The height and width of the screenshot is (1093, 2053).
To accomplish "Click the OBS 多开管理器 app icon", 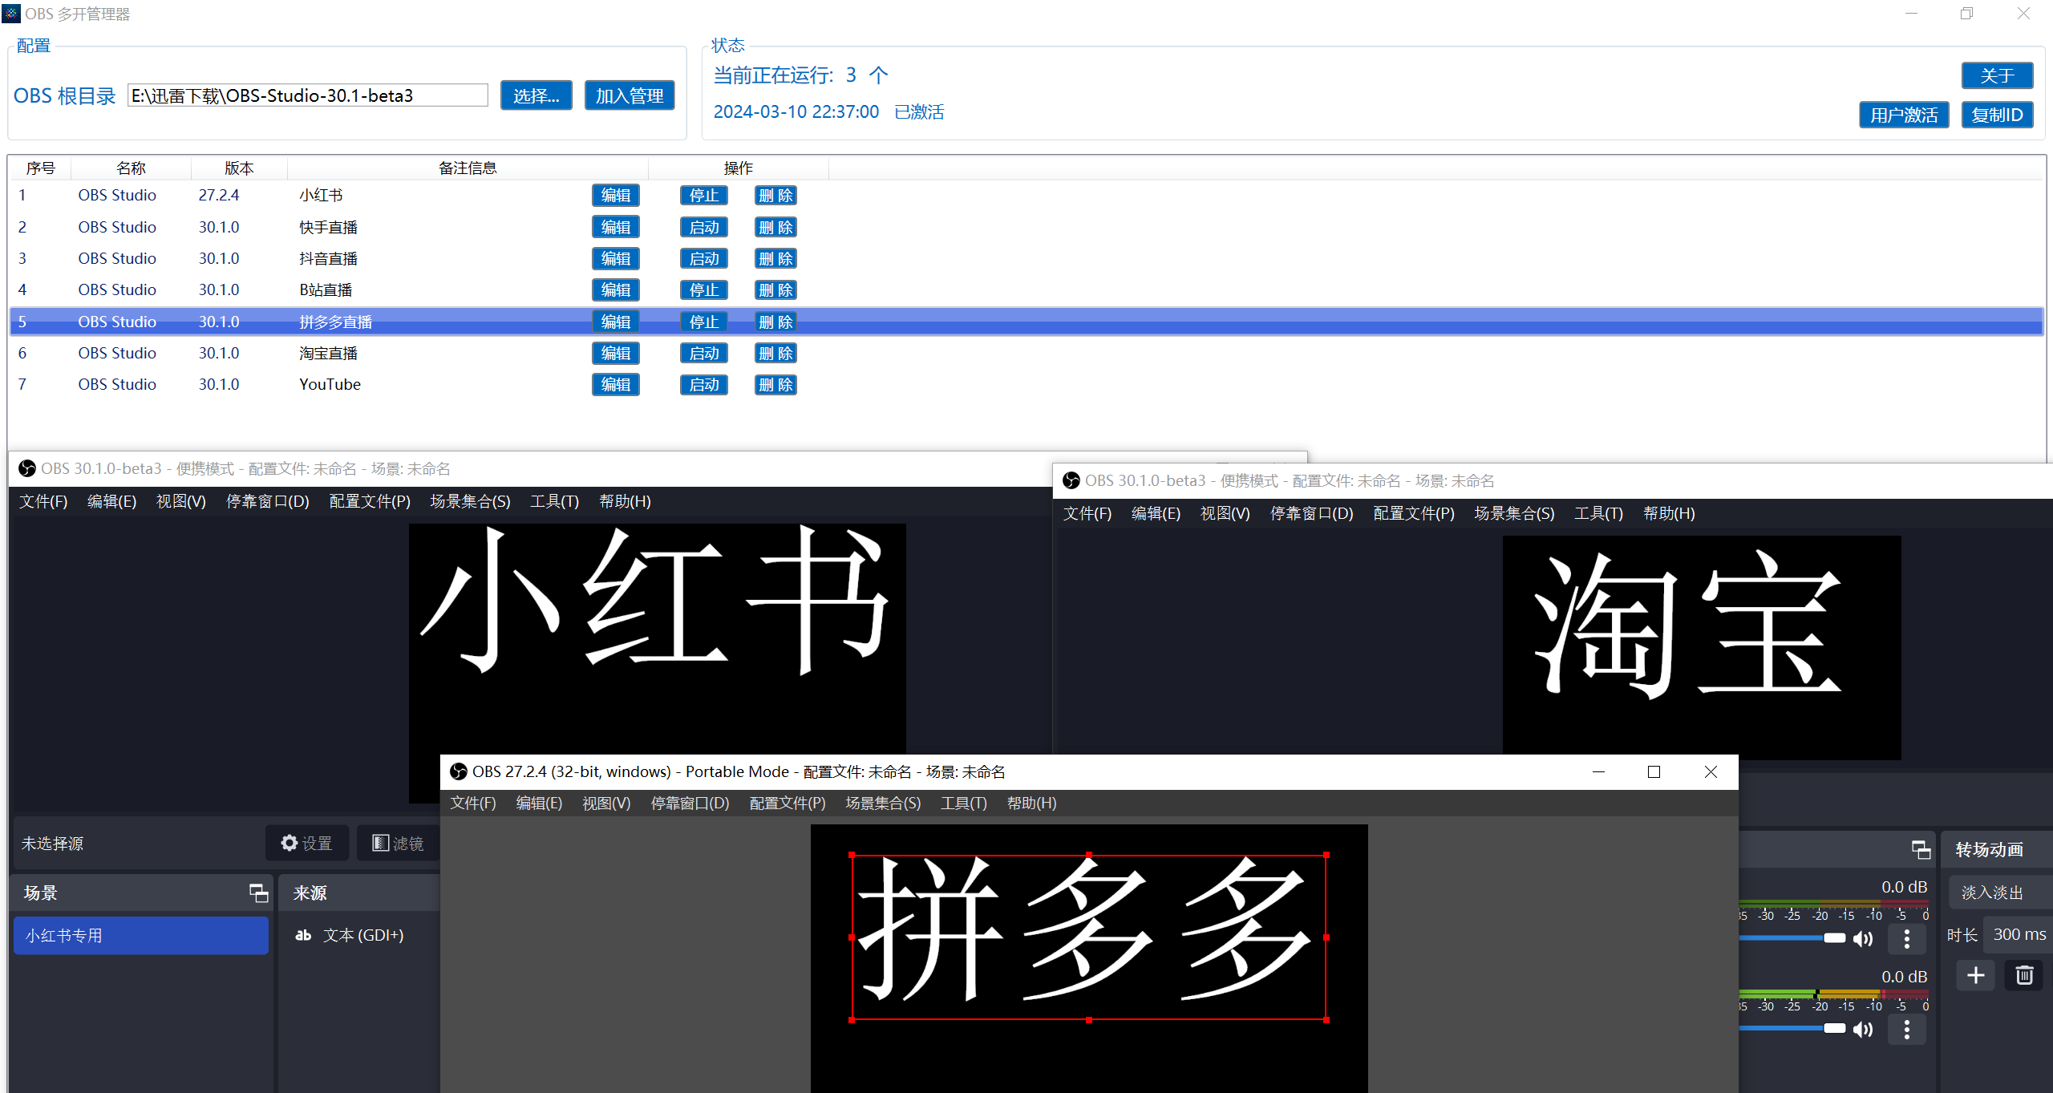I will [x=11, y=14].
